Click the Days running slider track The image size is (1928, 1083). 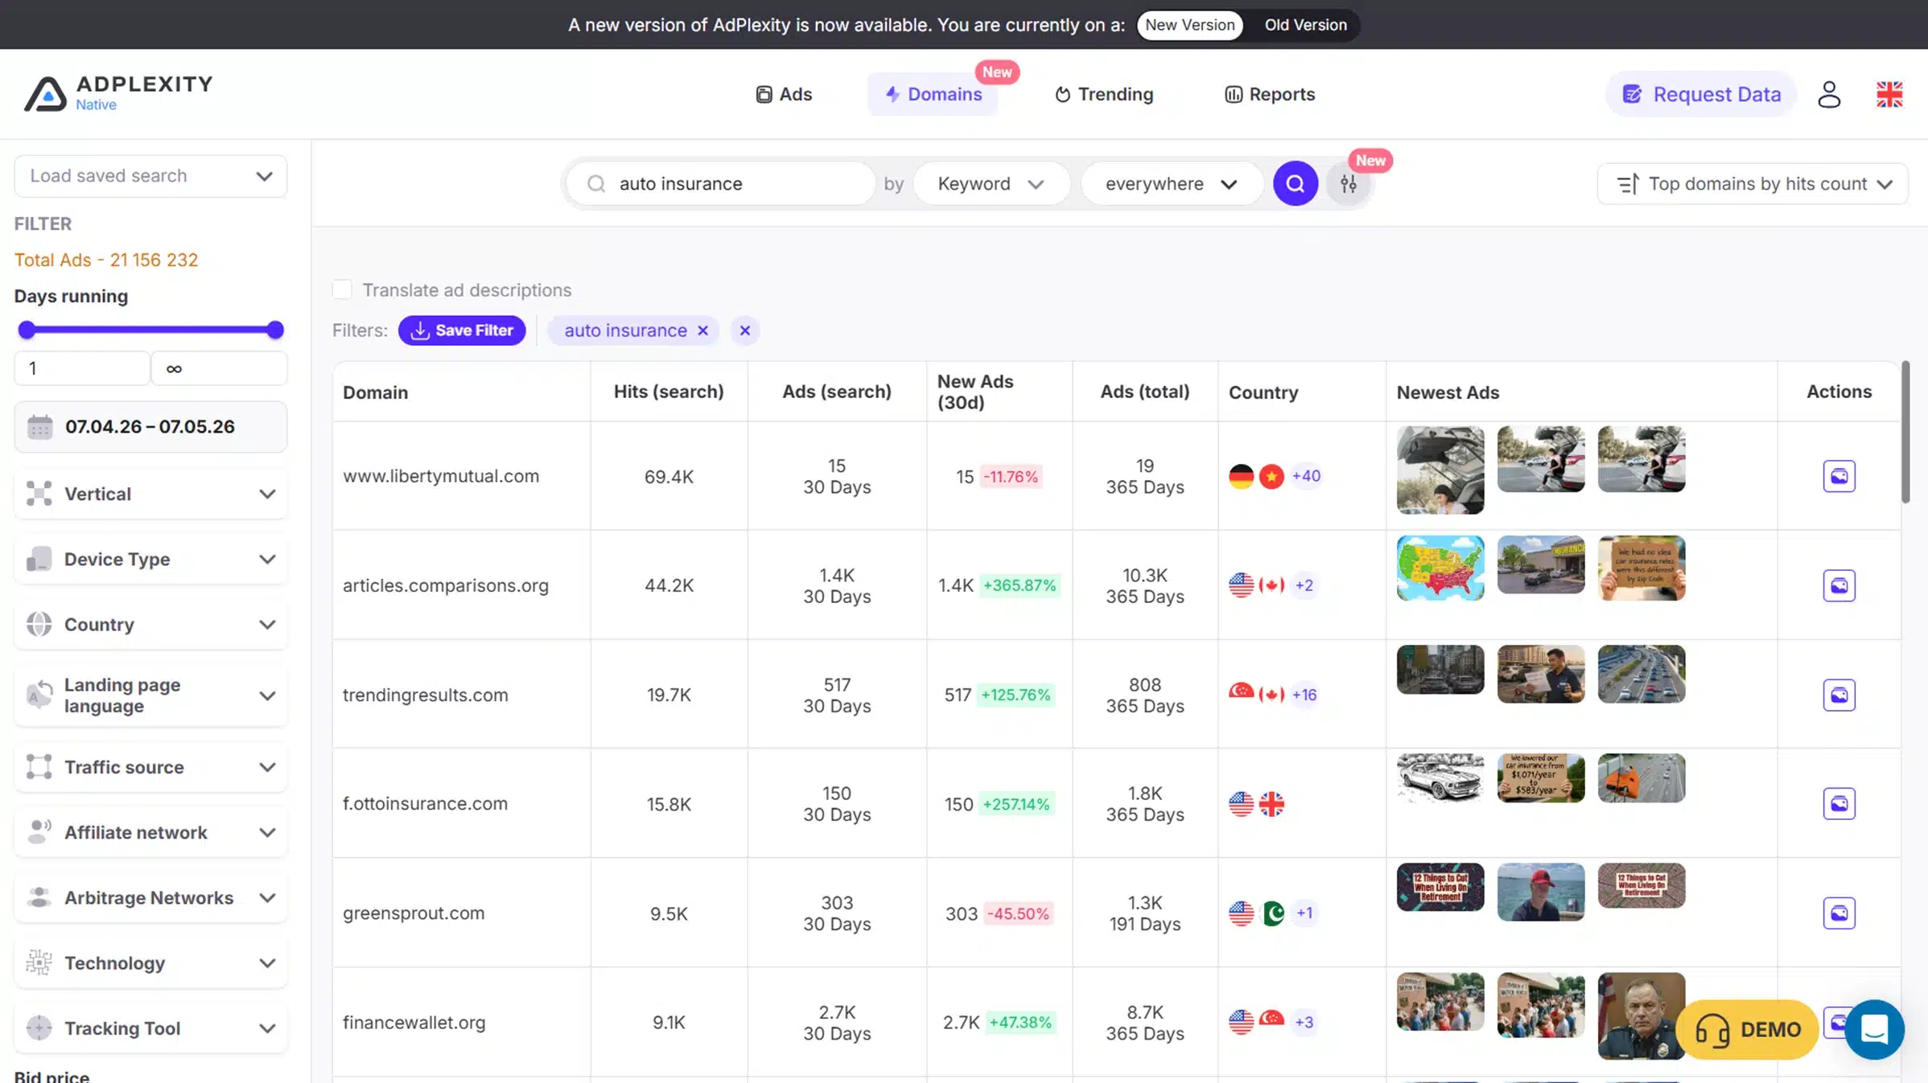[150, 330]
